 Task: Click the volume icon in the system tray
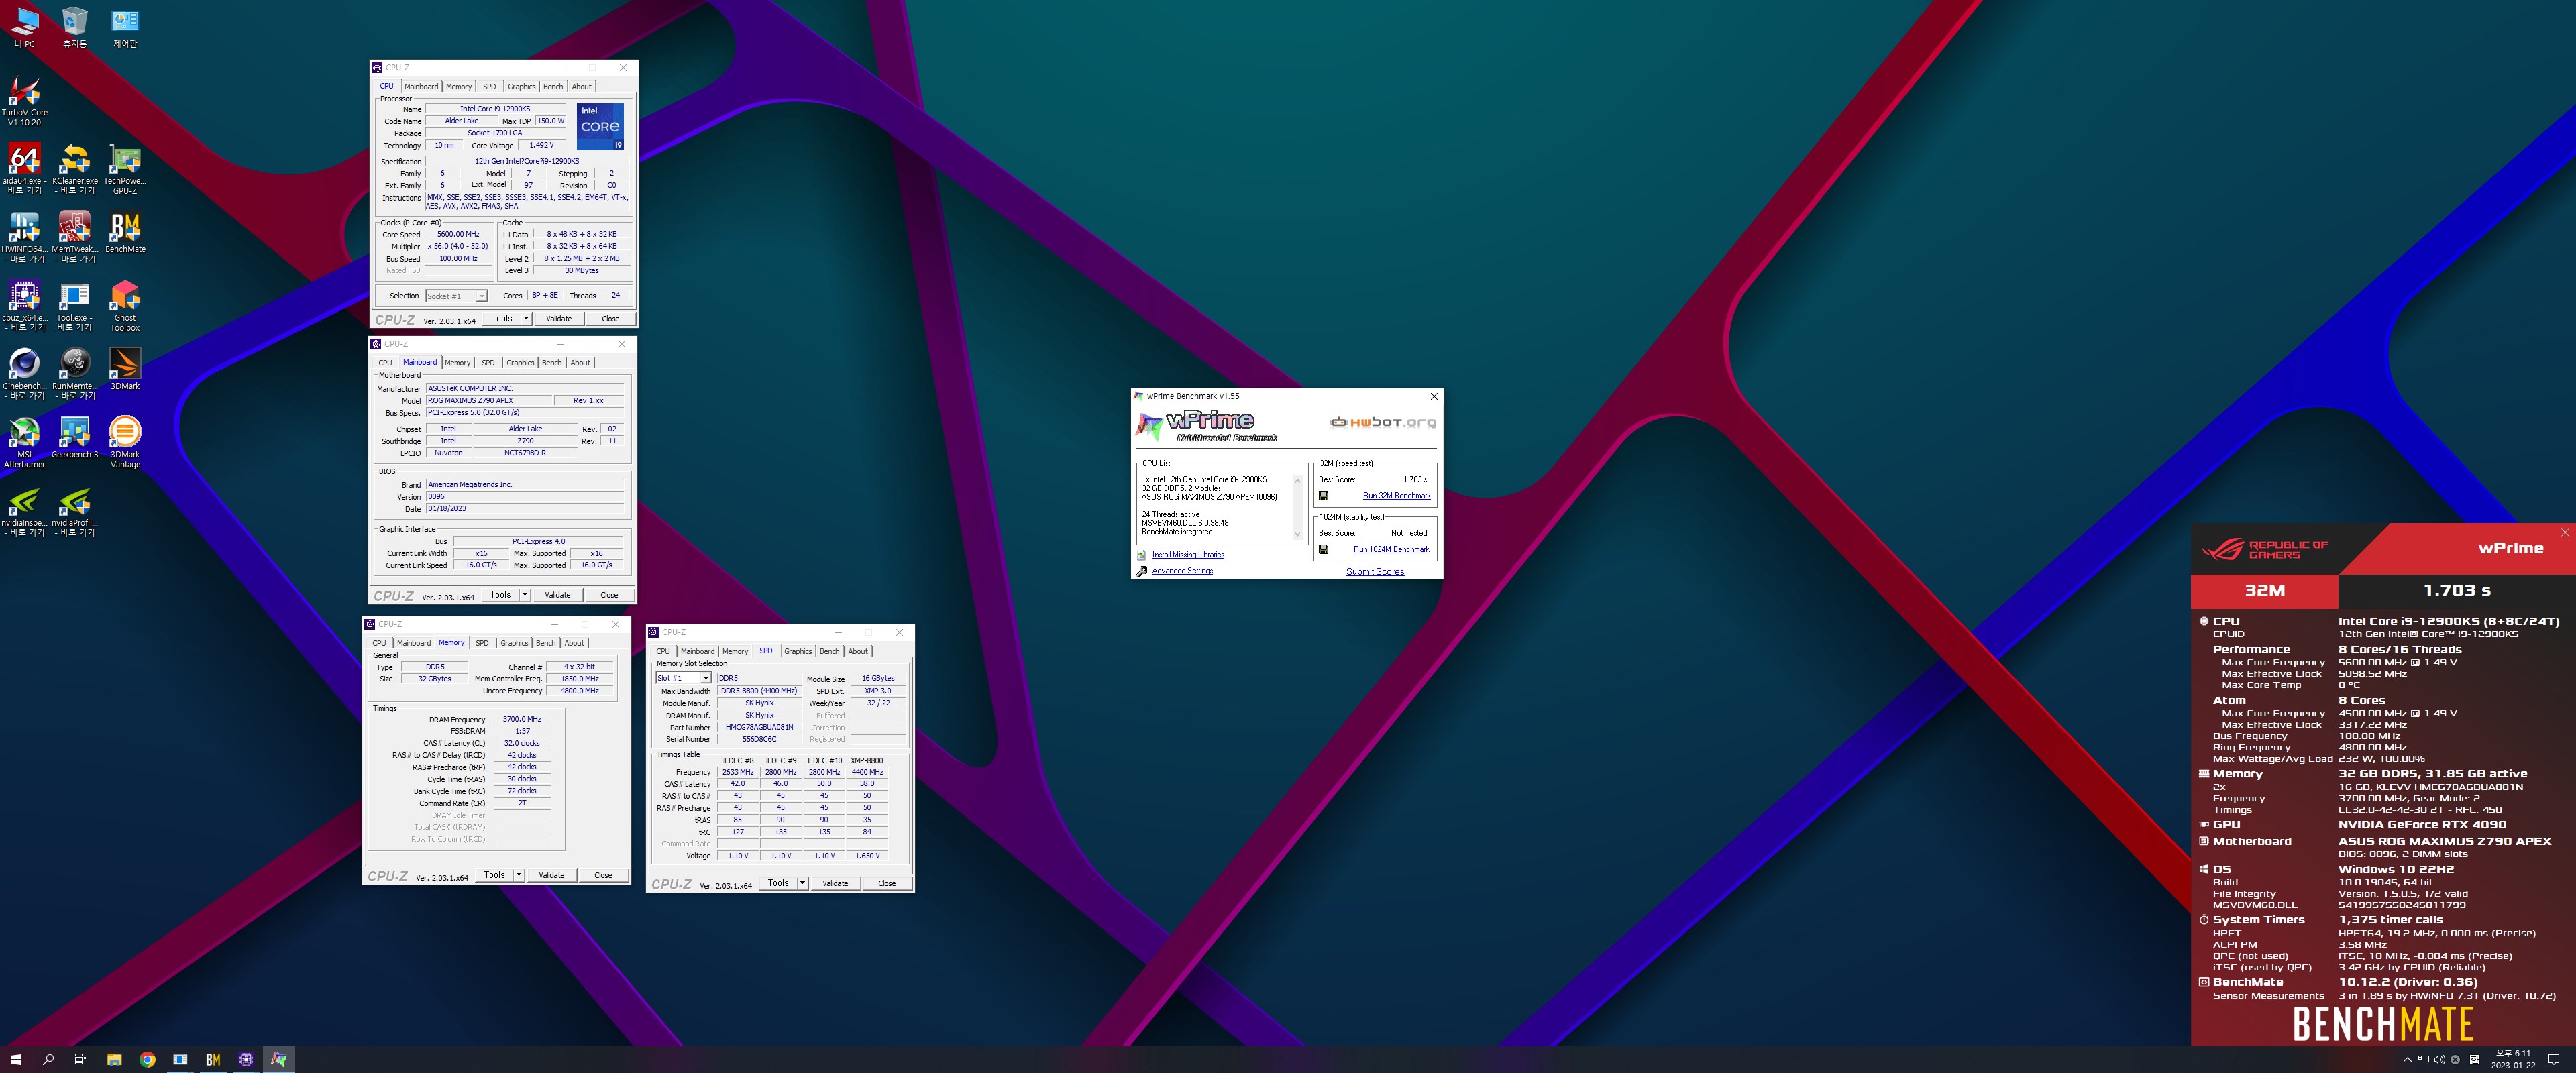pyautogui.click(x=2439, y=1059)
